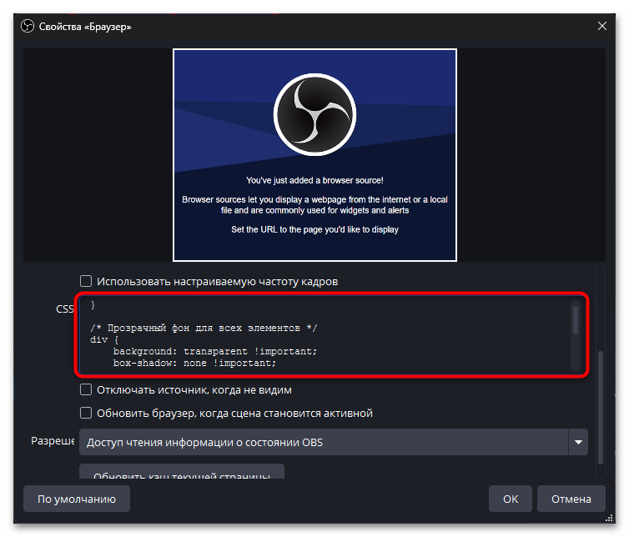Click the properties panel vertical scrollbar

click(x=601, y=408)
